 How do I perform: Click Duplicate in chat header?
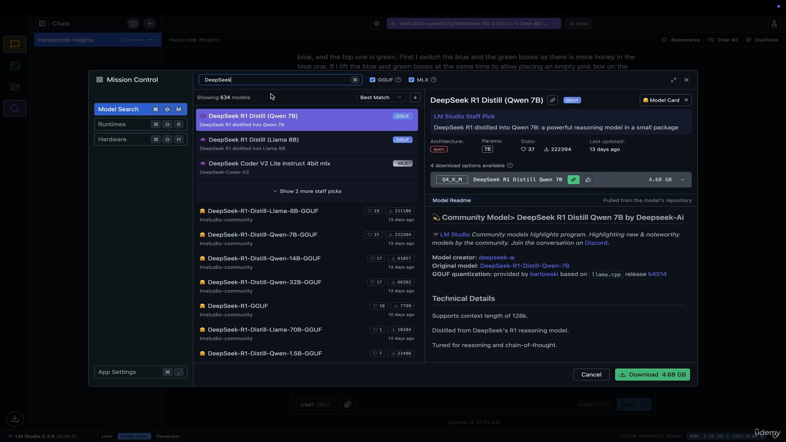click(762, 40)
